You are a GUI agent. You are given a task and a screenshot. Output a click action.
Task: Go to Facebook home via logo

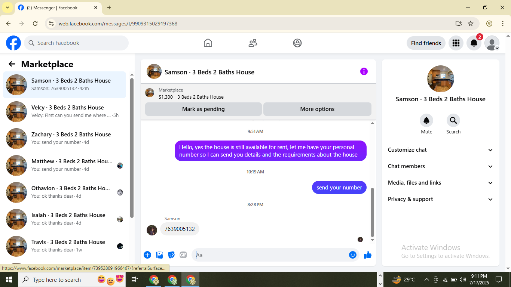(x=13, y=43)
